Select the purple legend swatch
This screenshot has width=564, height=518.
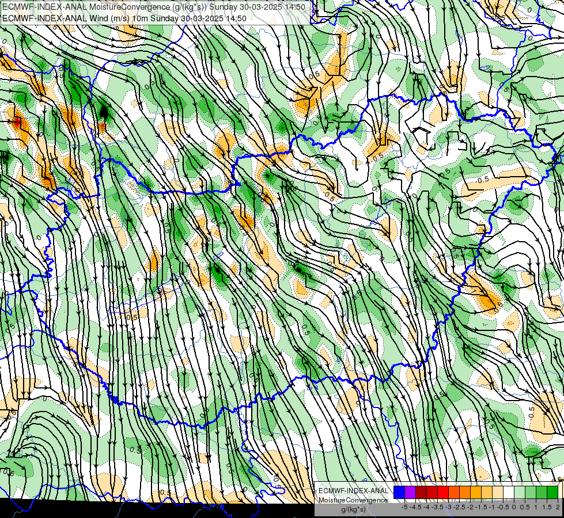pos(410,493)
